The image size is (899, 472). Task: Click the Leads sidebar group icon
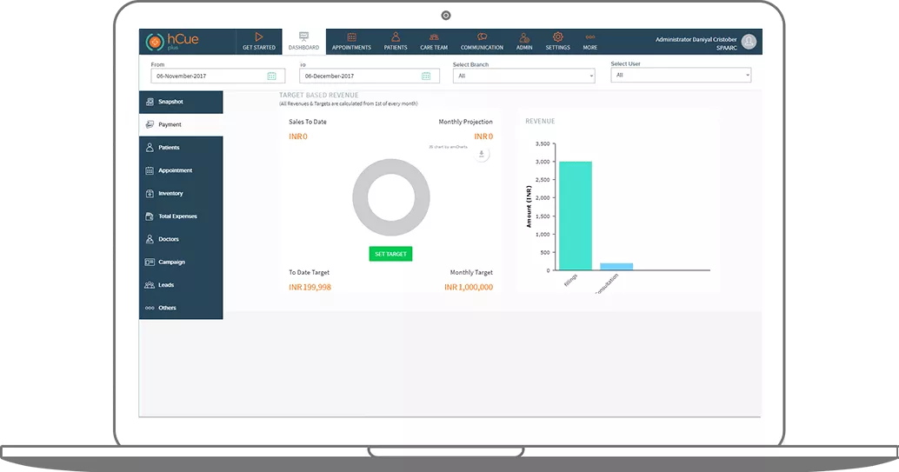tap(150, 285)
